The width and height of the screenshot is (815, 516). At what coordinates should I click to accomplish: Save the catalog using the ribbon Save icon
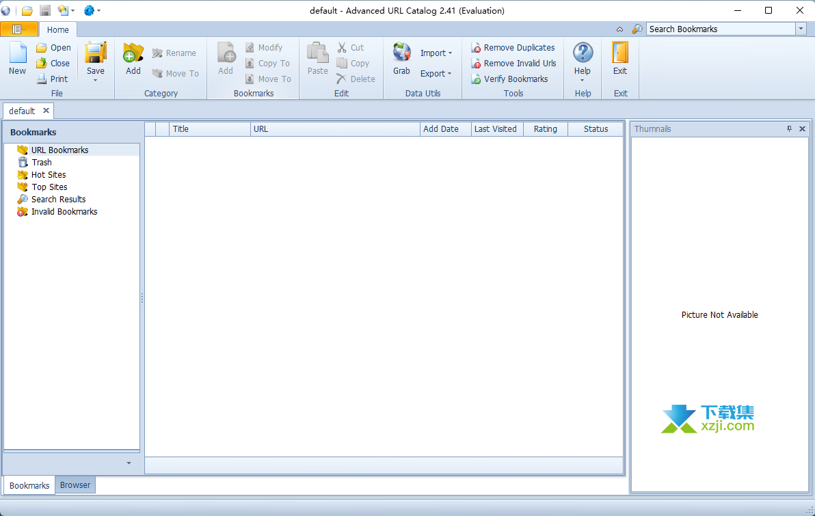pyautogui.click(x=96, y=53)
